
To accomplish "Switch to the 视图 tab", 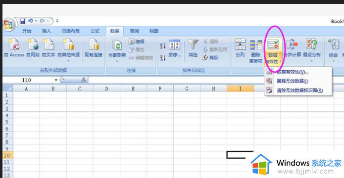I will [x=154, y=31].
